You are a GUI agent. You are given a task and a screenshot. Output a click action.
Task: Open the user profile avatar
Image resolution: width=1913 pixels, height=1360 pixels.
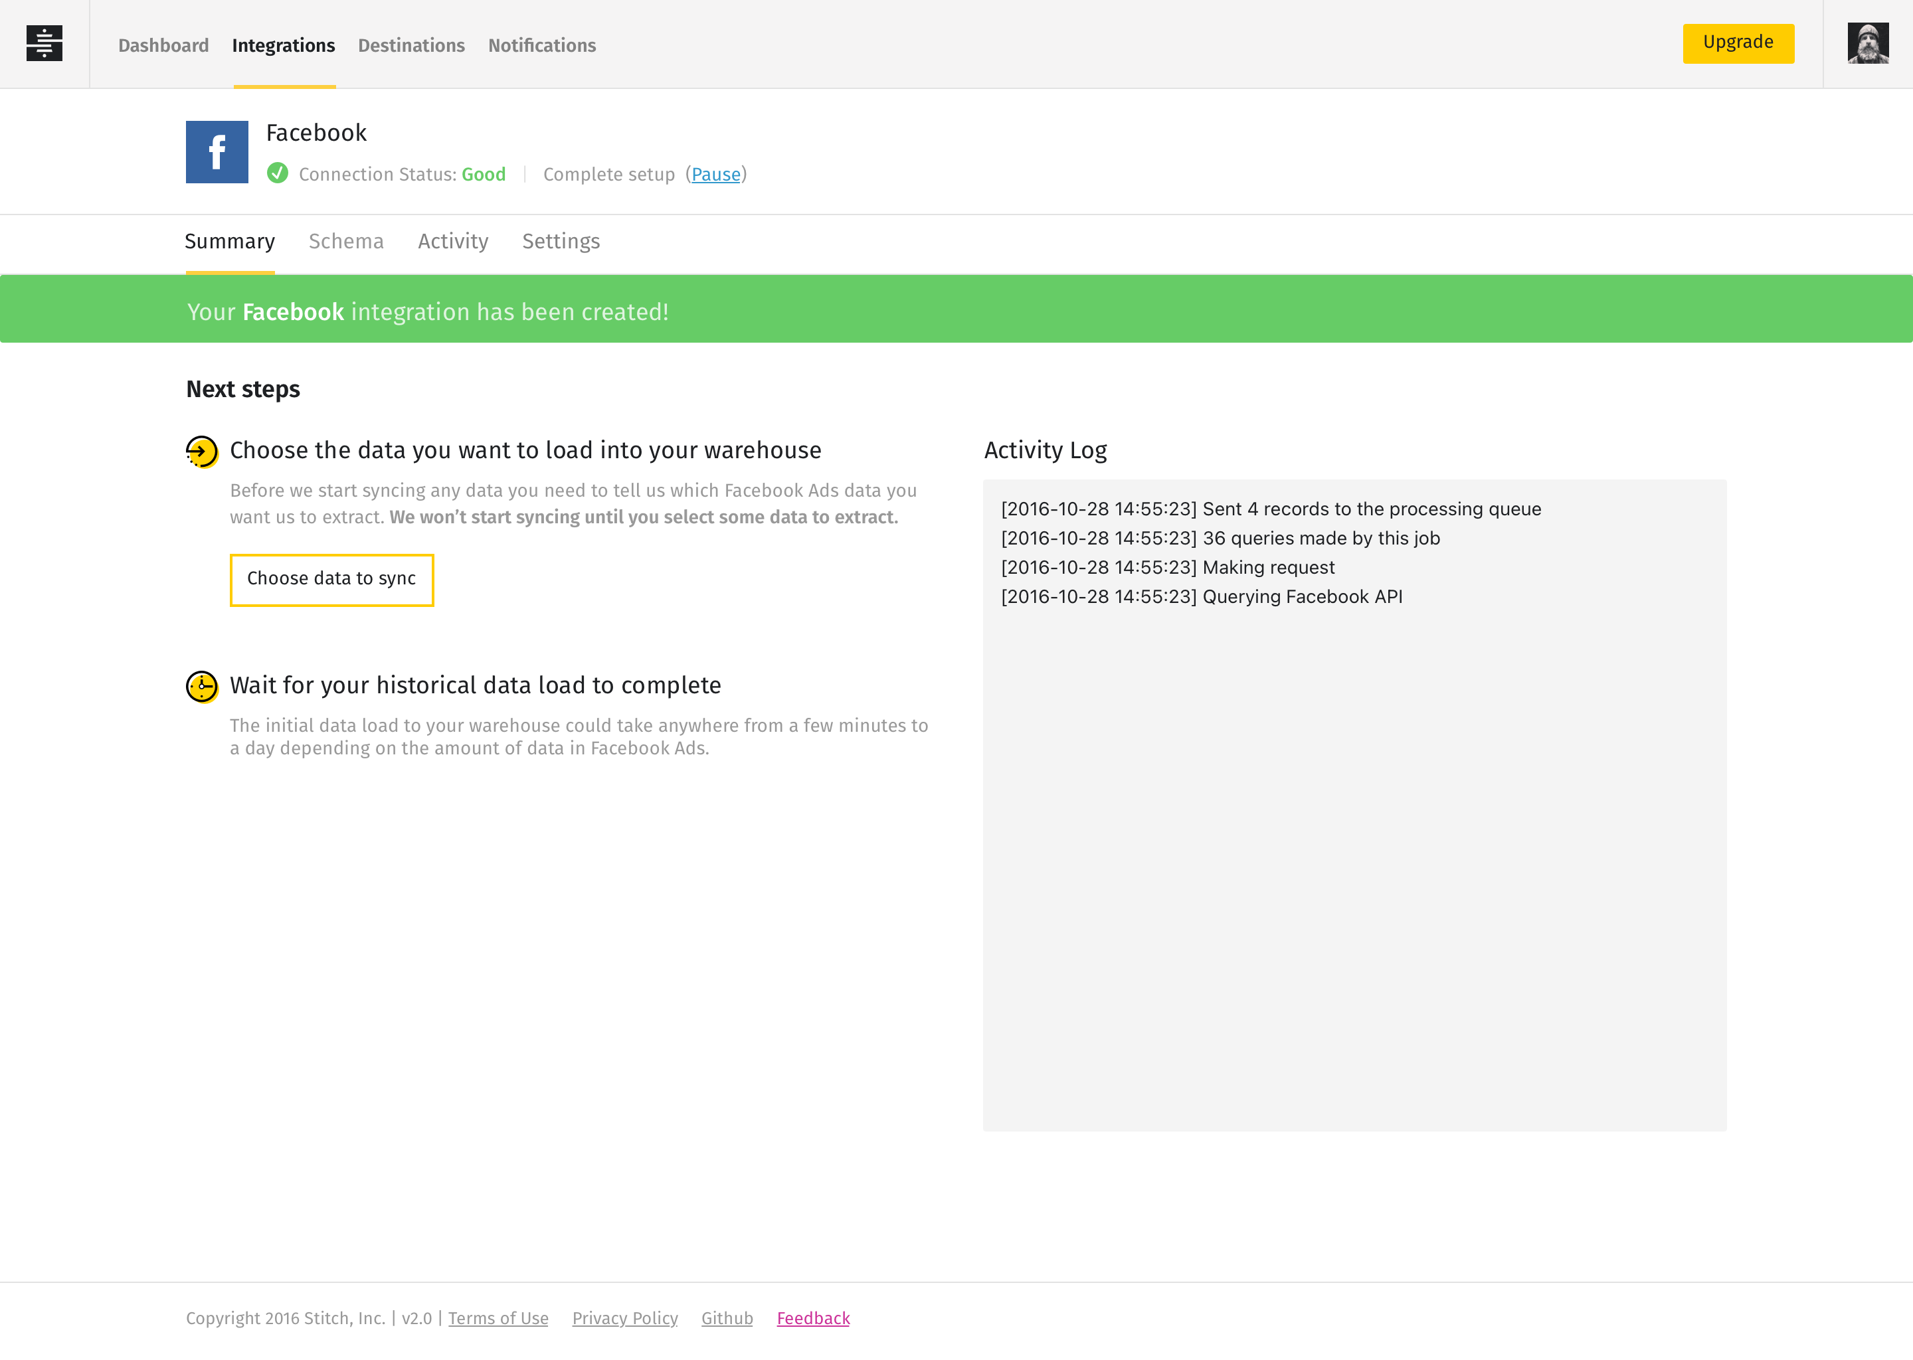(1868, 44)
